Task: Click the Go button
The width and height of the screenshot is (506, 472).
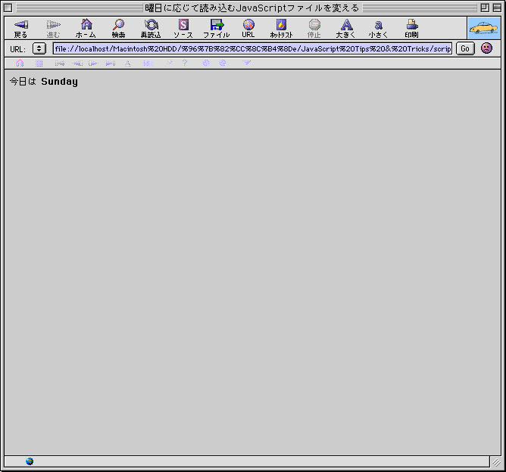Action: pyautogui.click(x=465, y=48)
